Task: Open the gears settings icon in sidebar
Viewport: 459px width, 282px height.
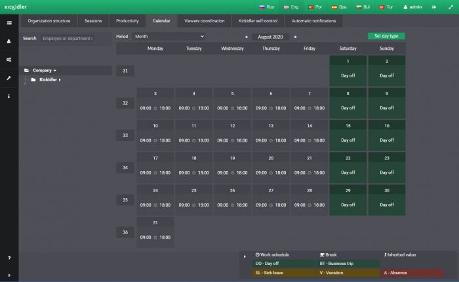Action: pos(9,60)
